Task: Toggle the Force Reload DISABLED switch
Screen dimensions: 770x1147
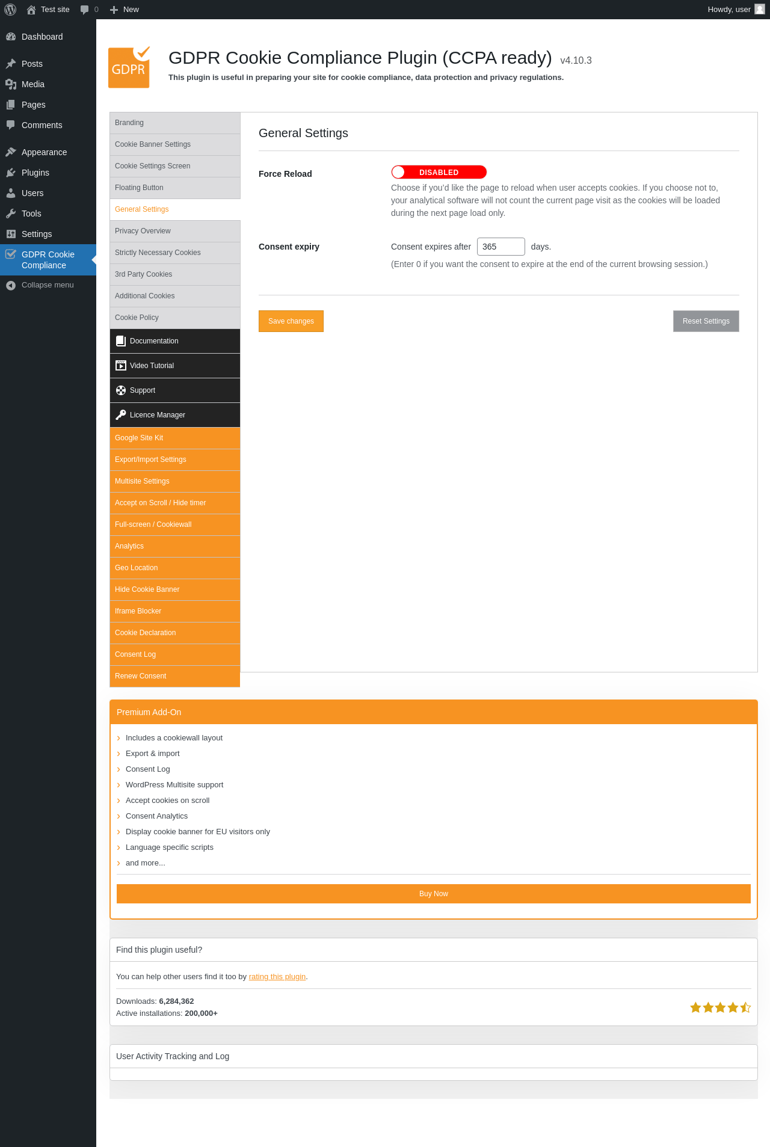Action: tap(439, 172)
